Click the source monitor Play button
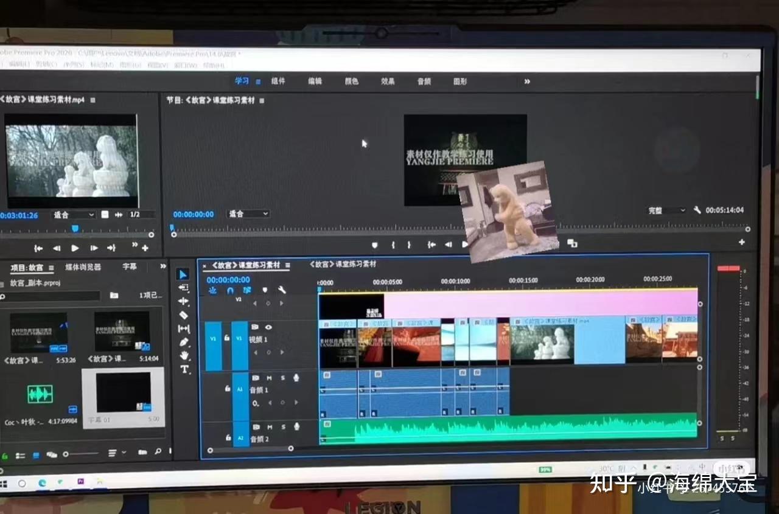Screen dimensions: 779x514 (75, 248)
